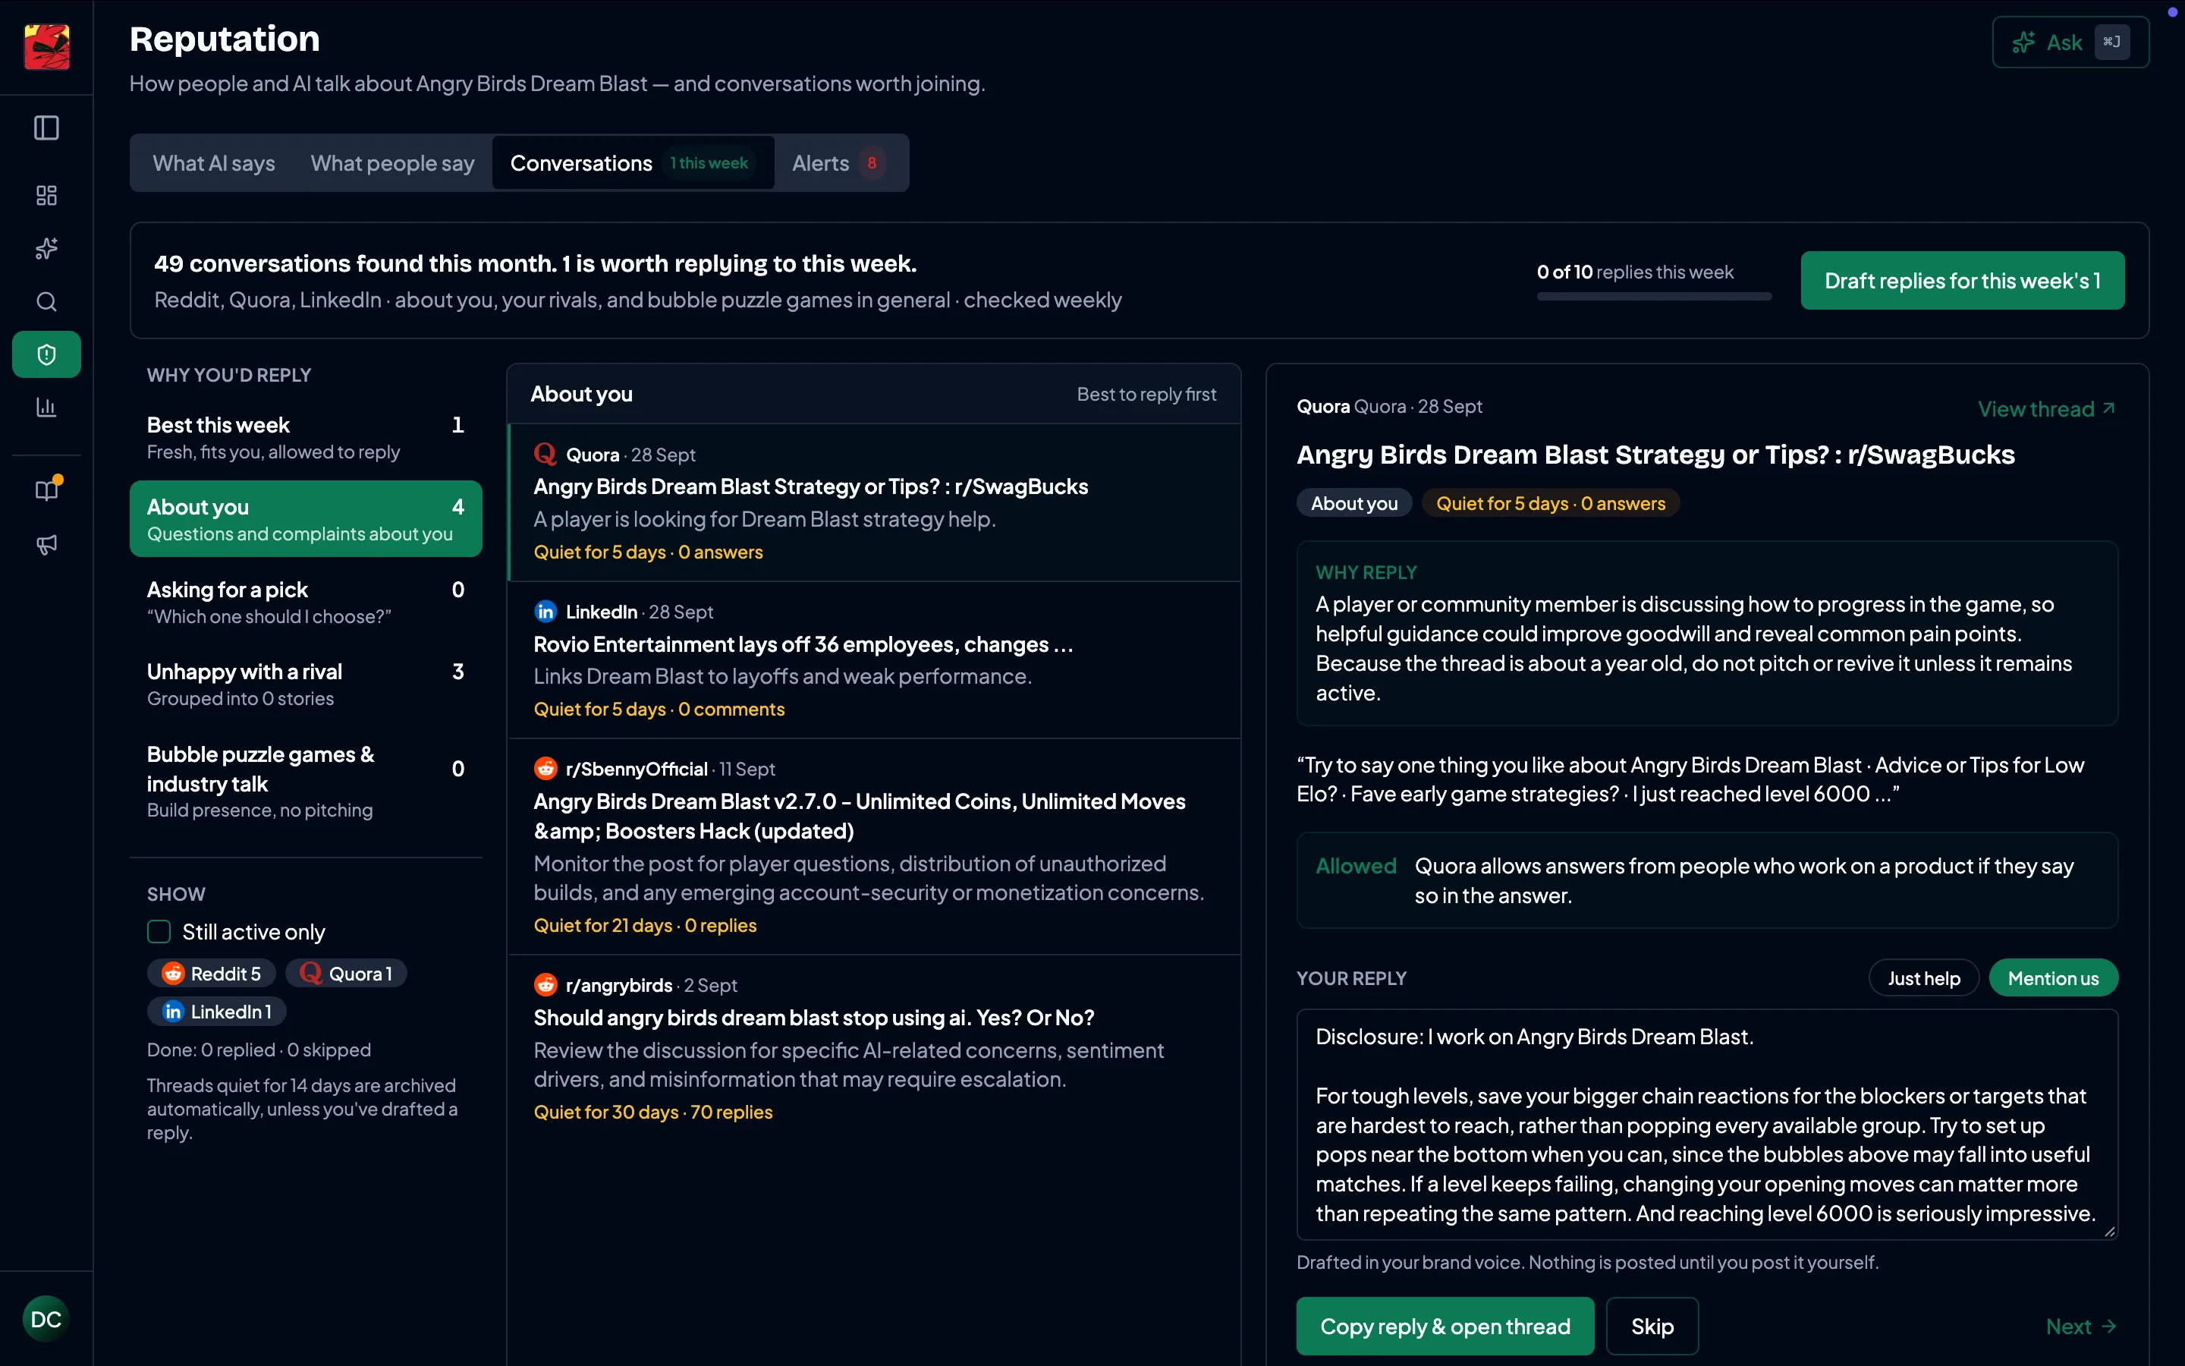The image size is (2185, 1366).
Task: Click inside the Your Reply text area
Action: click(1706, 1124)
